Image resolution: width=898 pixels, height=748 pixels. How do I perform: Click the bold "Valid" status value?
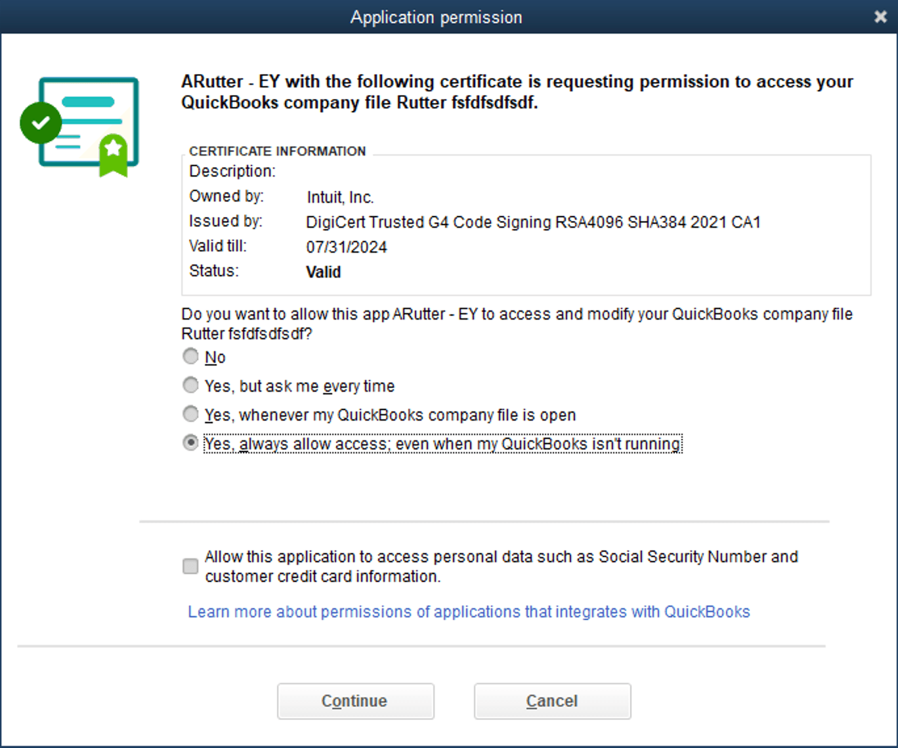point(324,272)
